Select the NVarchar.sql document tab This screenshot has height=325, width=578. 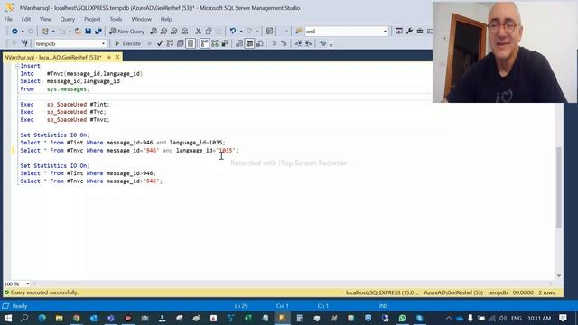tap(52, 57)
